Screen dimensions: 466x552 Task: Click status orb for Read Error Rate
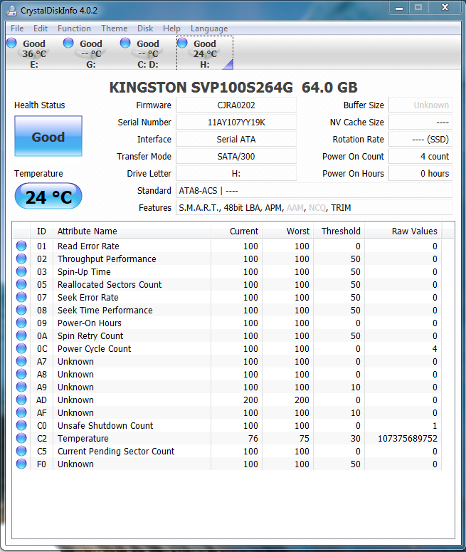tap(21, 246)
